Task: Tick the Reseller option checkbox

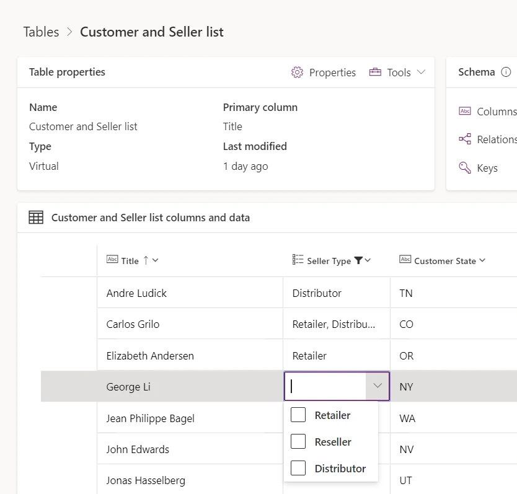Action: point(298,442)
